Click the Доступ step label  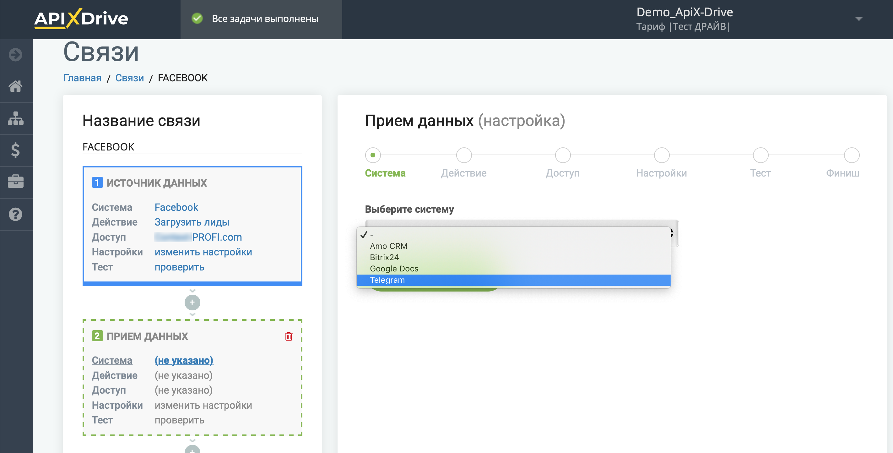click(x=563, y=173)
